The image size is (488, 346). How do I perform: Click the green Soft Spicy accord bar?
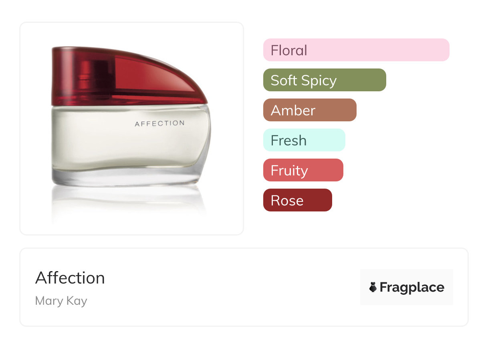coord(324,80)
